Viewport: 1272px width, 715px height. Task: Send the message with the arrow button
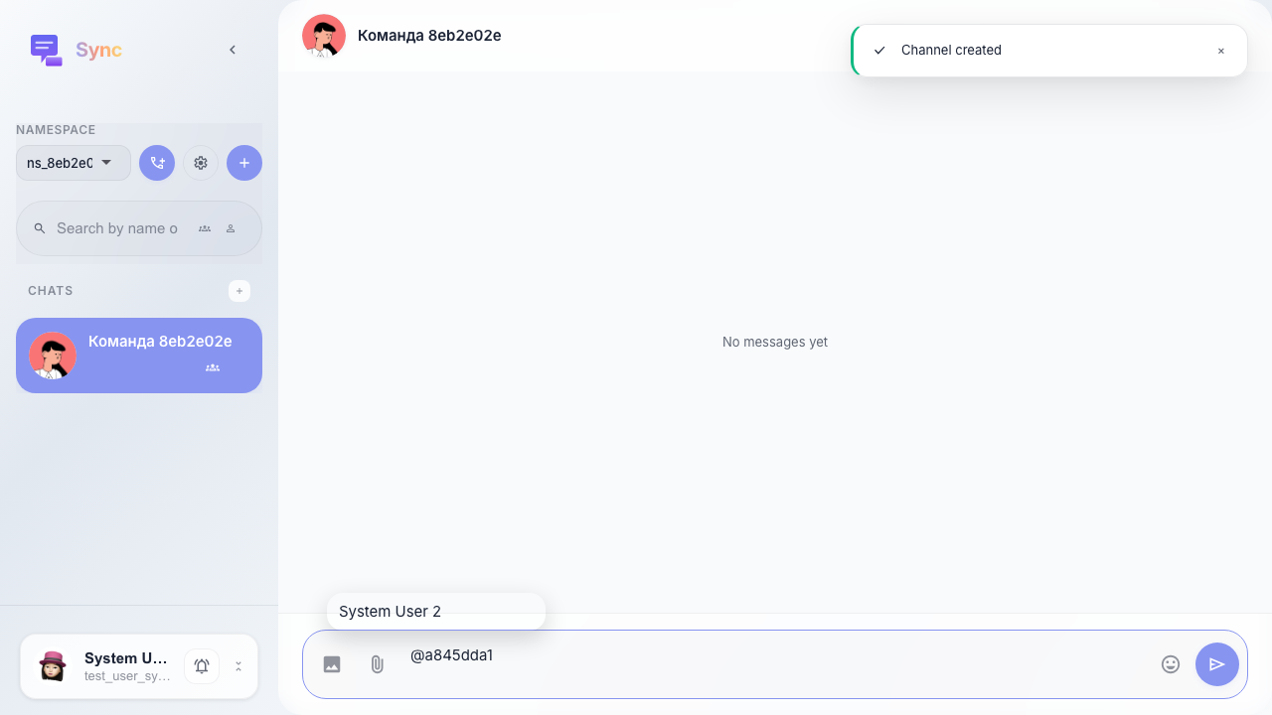coord(1217,664)
